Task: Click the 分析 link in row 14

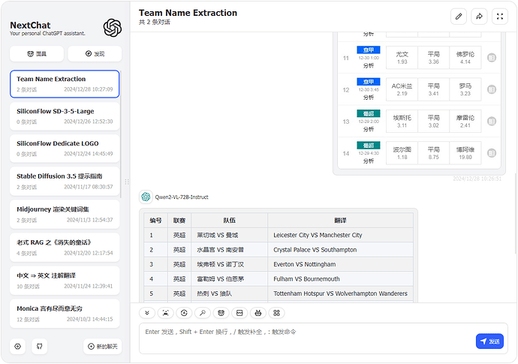Action: 369,161
